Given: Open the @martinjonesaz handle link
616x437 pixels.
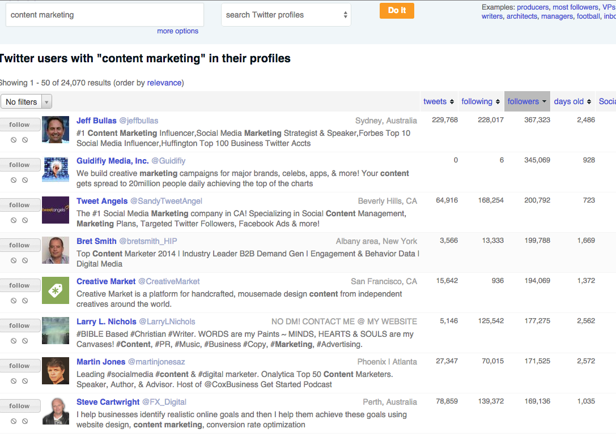Looking at the screenshot, I should pyautogui.click(x=156, y=362).
